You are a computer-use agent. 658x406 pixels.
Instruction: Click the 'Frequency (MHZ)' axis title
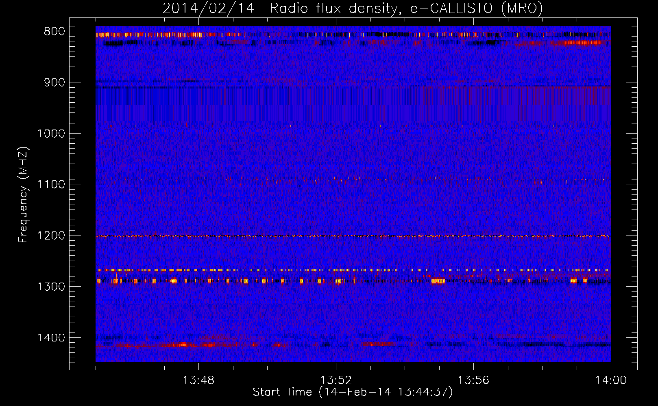[23, 195]
